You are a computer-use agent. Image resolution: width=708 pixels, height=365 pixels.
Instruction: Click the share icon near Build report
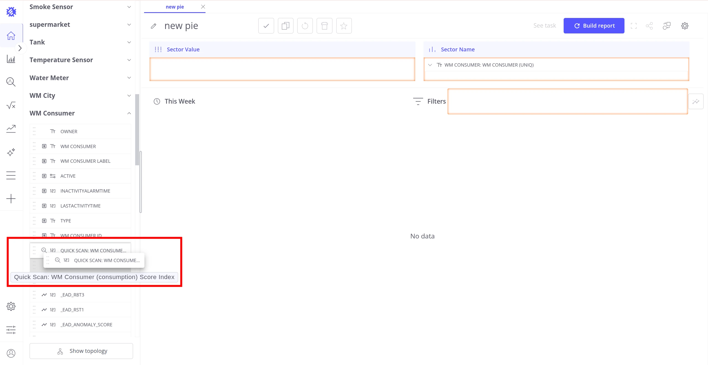(649, 26)
